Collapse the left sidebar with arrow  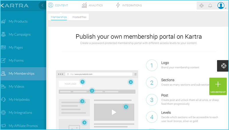(42, 5)
